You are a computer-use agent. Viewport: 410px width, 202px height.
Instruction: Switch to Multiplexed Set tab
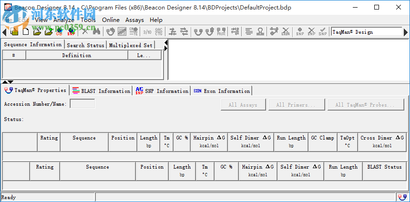(131, 45)
